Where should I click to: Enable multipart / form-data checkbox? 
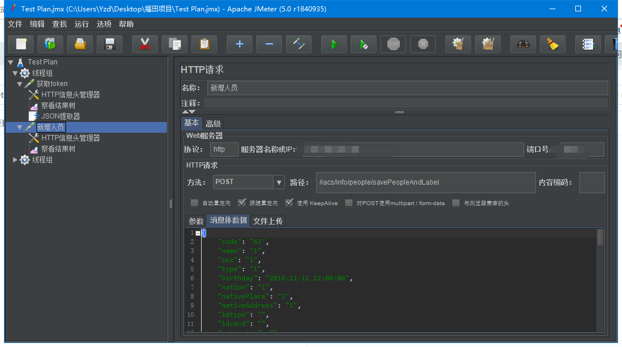(349, 203)
